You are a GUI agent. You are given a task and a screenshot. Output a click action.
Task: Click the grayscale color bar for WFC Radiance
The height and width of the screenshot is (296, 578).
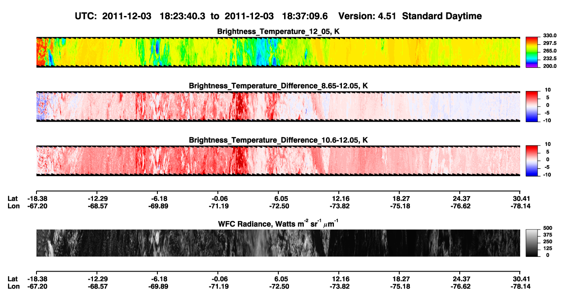[x=532, y=244]
